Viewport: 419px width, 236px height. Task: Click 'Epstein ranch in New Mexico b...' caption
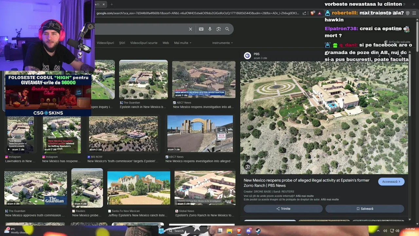[143, 107]
